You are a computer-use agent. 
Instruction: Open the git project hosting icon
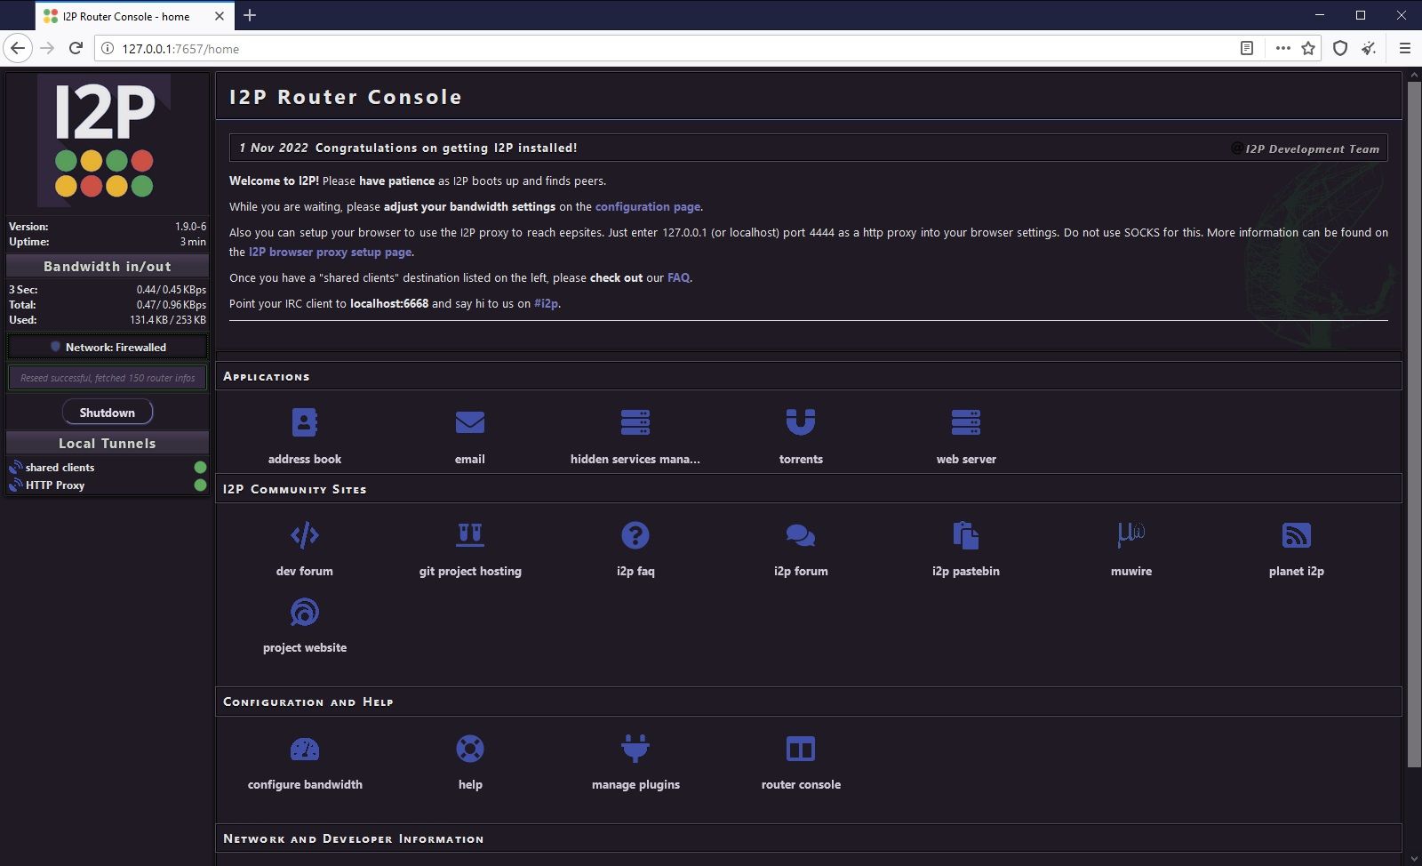pyautogui.click(x=470, y=534)
